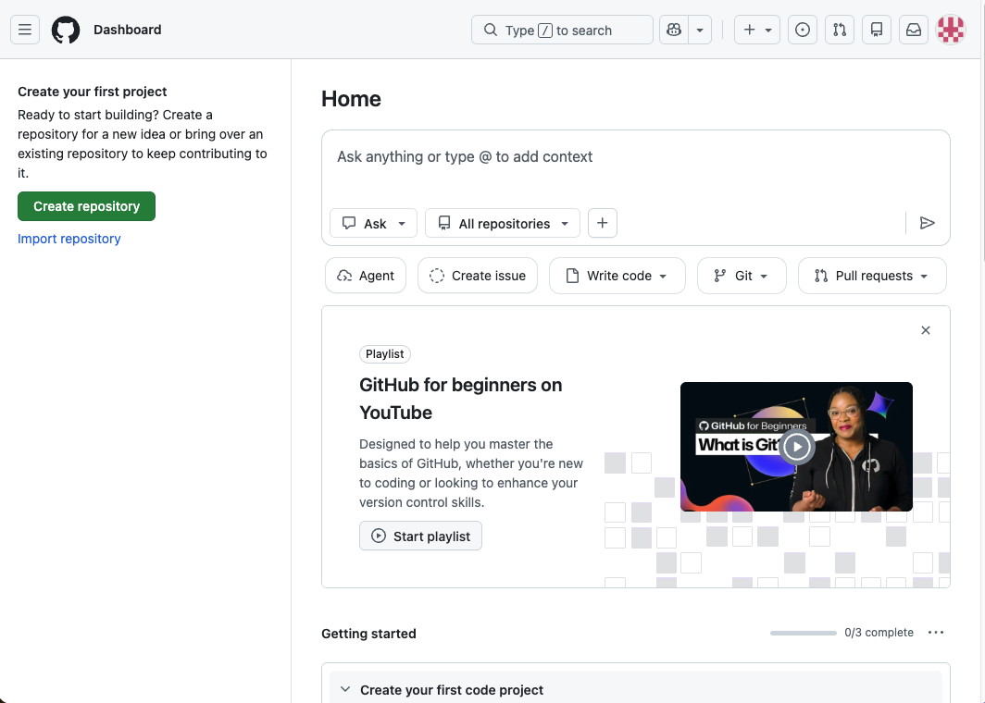Open the Create new plus dropdown
The image size is (985, 703).
(x=757, y=30)
